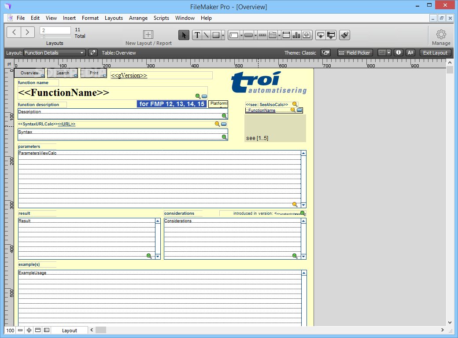Open the Button tool dropdown arrow
This screenshot has width=458, height=338.
tap(255, 35)
